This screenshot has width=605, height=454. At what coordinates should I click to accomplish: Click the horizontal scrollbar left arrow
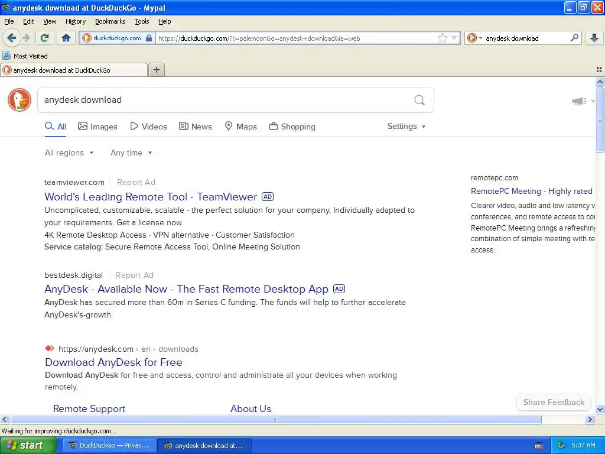(4, 419)
